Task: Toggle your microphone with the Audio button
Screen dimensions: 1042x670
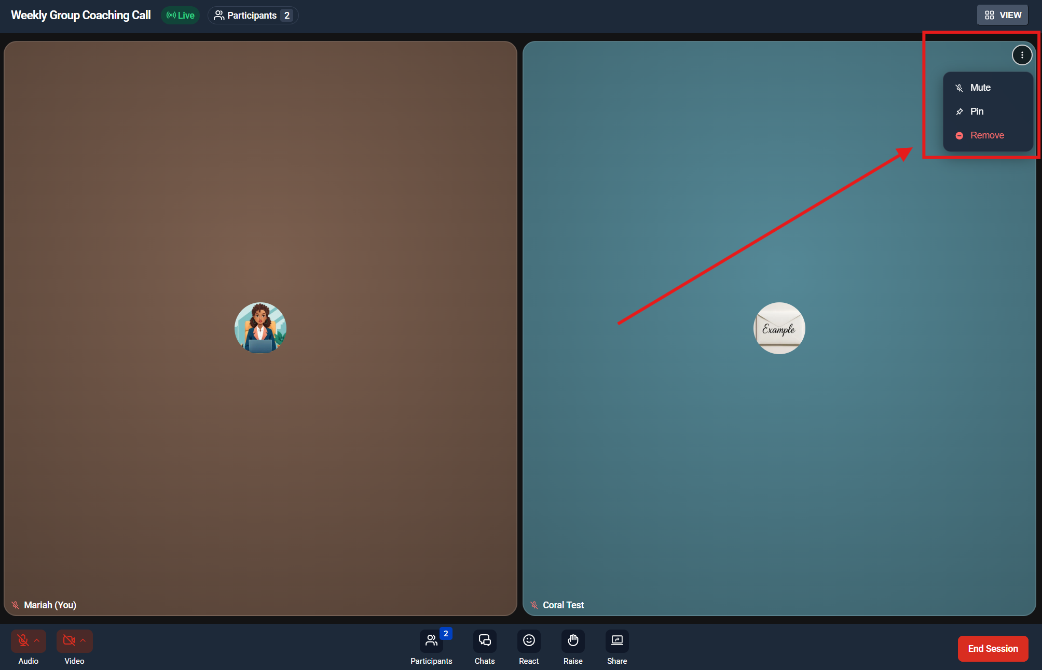Action: [23, 641]
